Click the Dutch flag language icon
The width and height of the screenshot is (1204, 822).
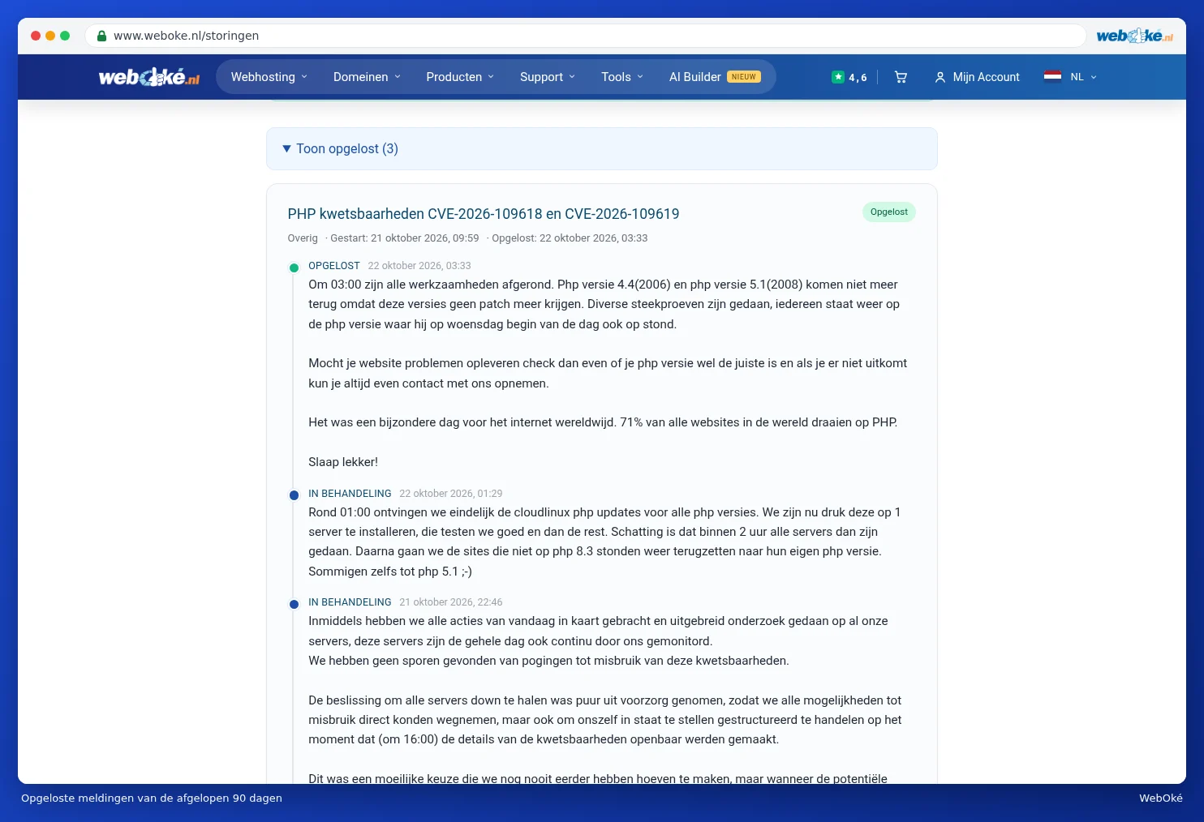tap(1052, 77)
